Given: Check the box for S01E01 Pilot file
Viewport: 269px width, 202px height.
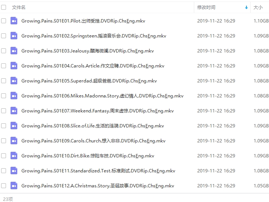Looking at the screenshot, I should (x=4, y=21).
